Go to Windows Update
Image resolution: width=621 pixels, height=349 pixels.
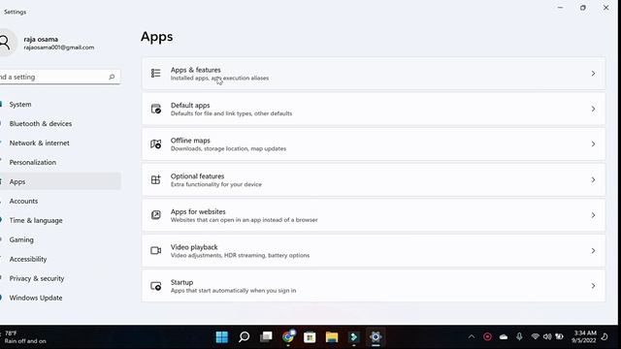coord(60,298)
